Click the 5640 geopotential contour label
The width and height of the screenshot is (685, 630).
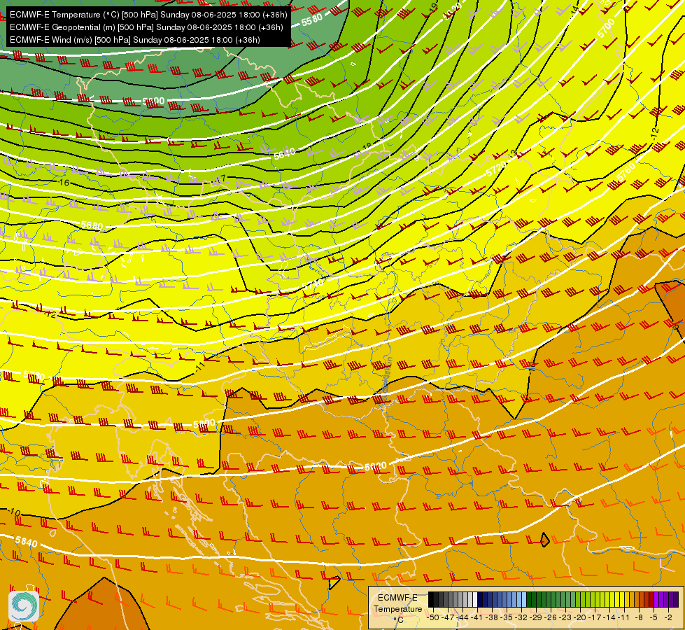tap(285, 153)
